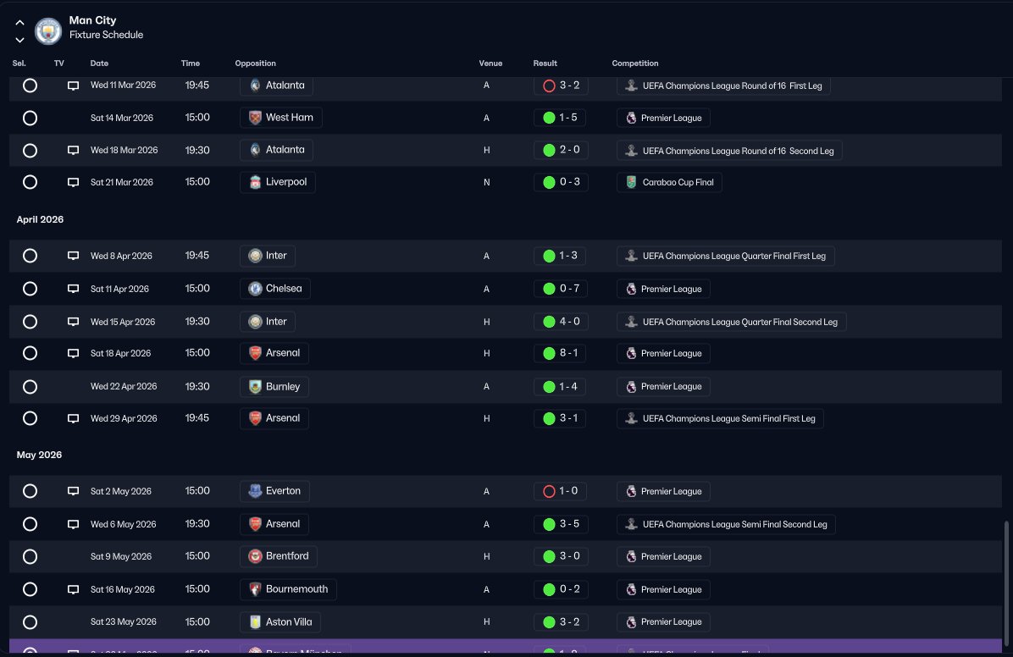Open Champions League Quarter Final Second Leg

(731, 322)
